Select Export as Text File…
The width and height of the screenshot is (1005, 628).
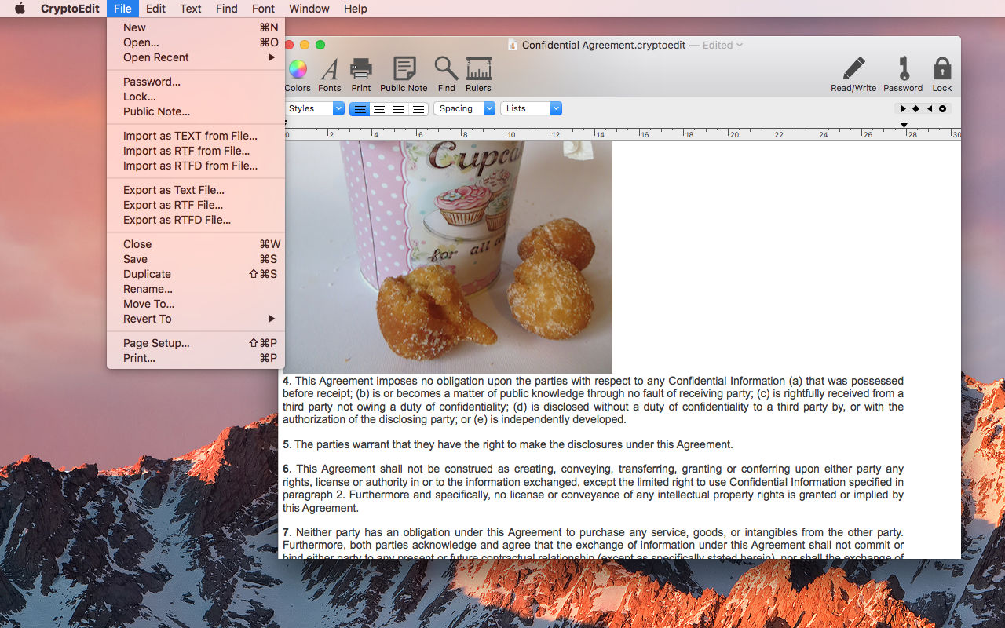click(196, 190)
